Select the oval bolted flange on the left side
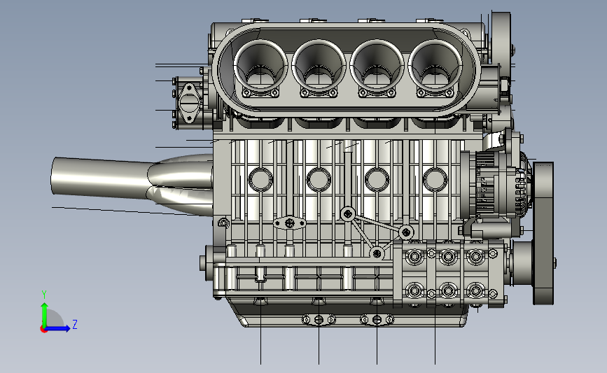The width and height of the screenshot is (607, 373). tap(189, 103)
